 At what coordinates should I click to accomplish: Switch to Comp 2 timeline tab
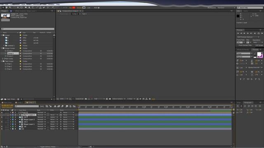click(31, 102)
